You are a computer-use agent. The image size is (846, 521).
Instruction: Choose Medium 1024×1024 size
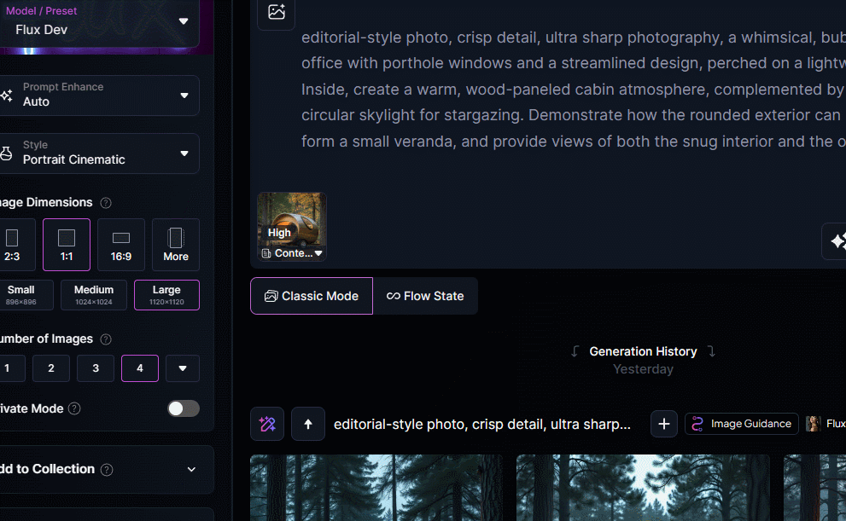(x=94, y=295)
